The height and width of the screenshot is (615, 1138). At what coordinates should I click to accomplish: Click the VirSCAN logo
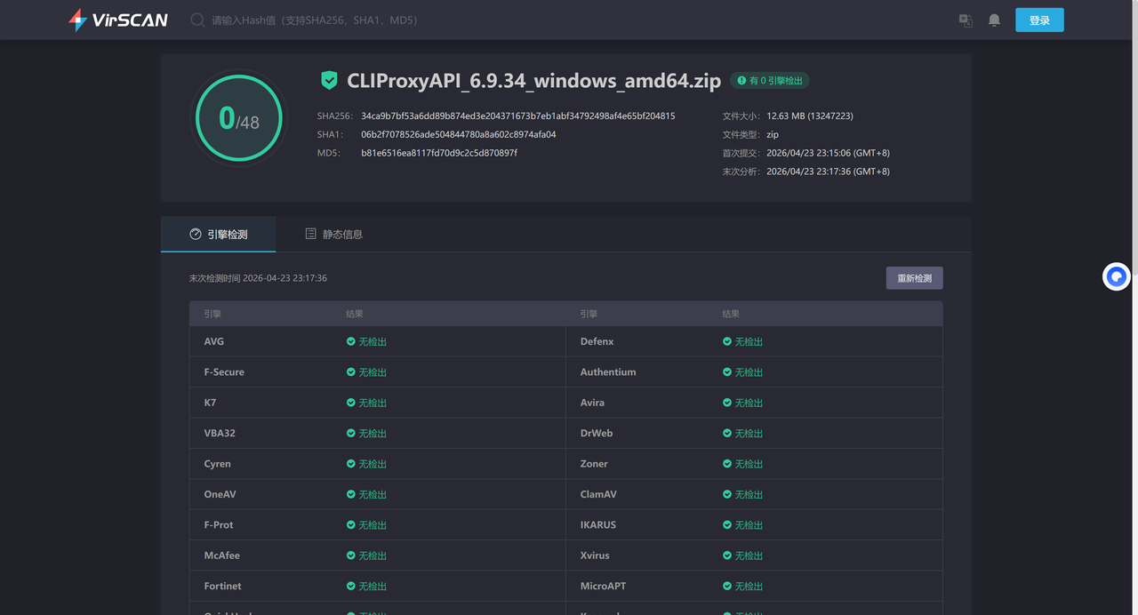point(118,20)
